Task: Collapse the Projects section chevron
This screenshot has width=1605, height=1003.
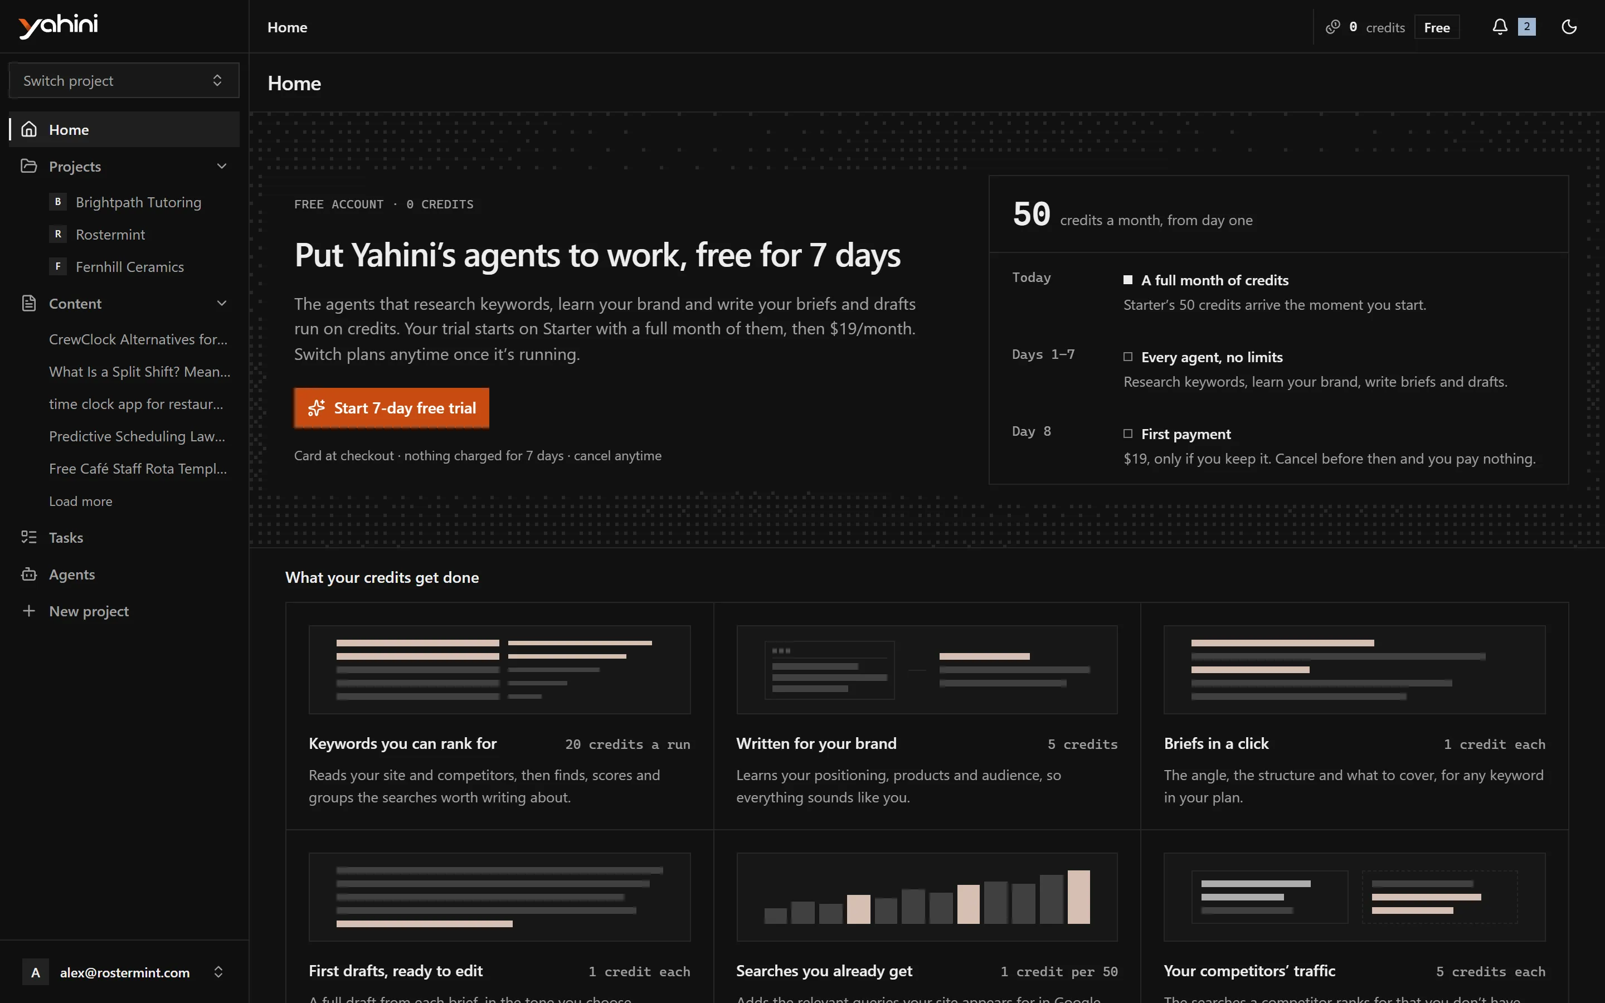Action: [x=221, y=166]
